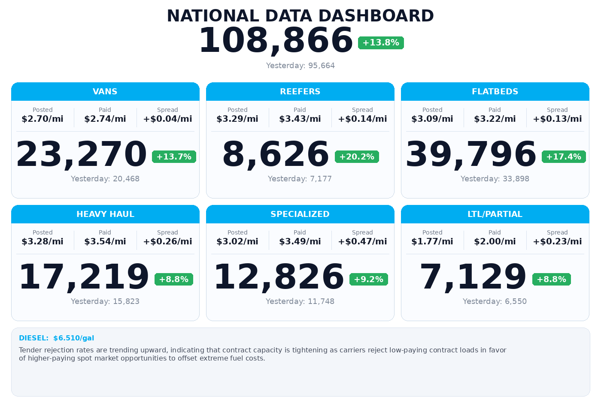Click the +13.7% badge on Vans
The image size is (601, 403).
click(x=174, y=157)
